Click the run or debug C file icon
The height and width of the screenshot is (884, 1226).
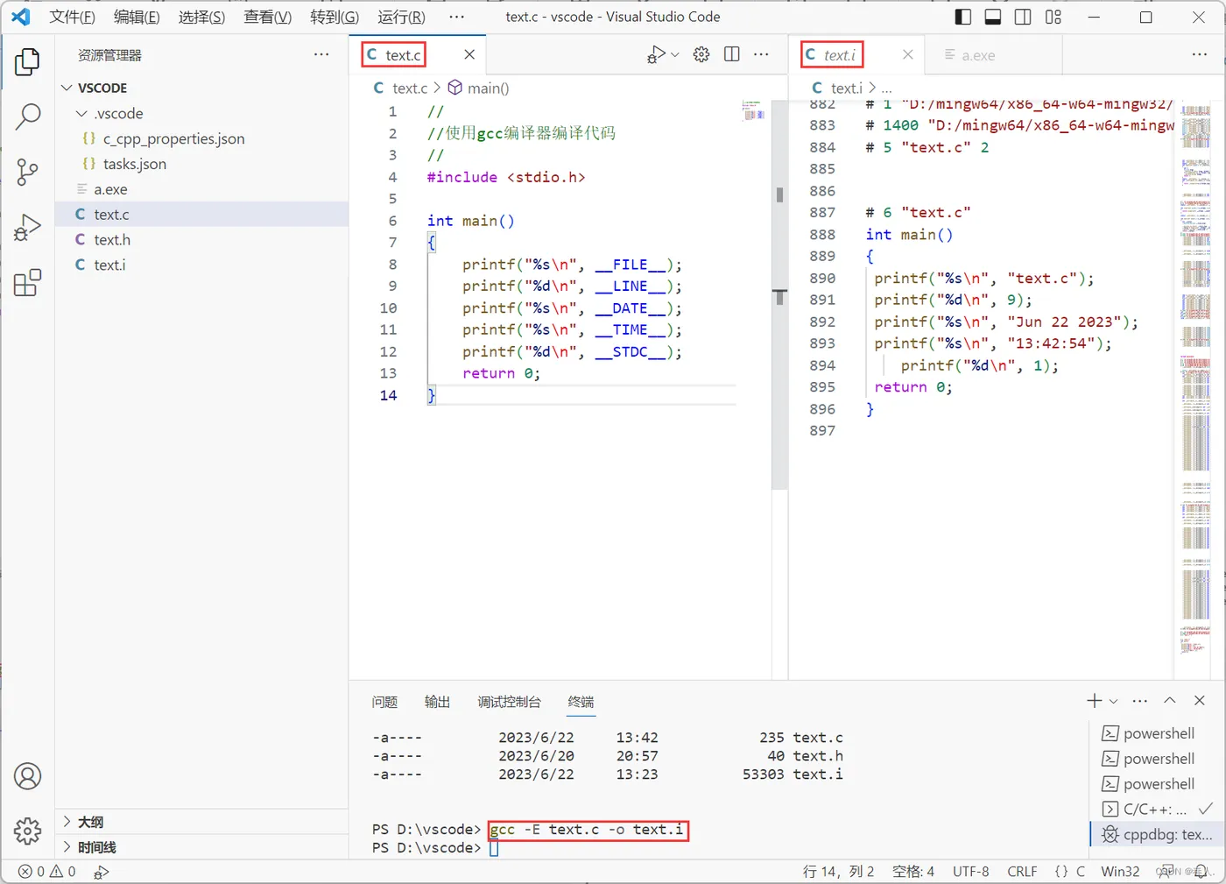(x=656, y=54)
